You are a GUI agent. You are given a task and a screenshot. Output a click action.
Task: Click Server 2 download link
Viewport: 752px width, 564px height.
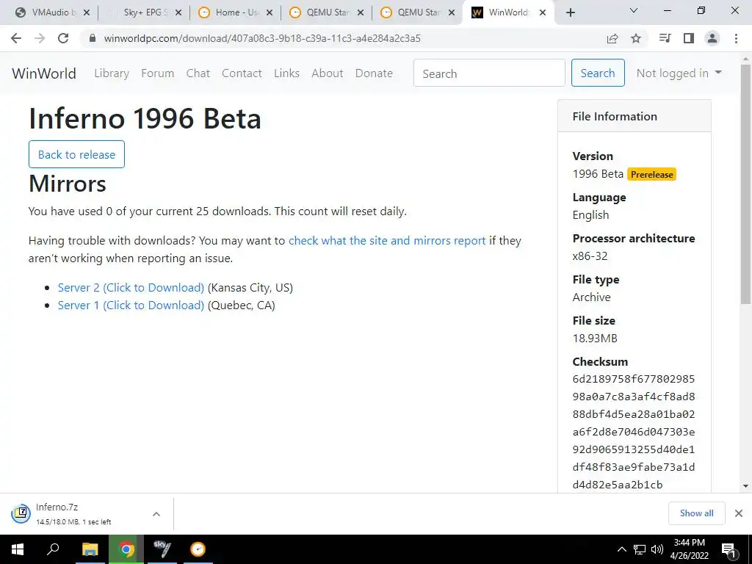131,288
